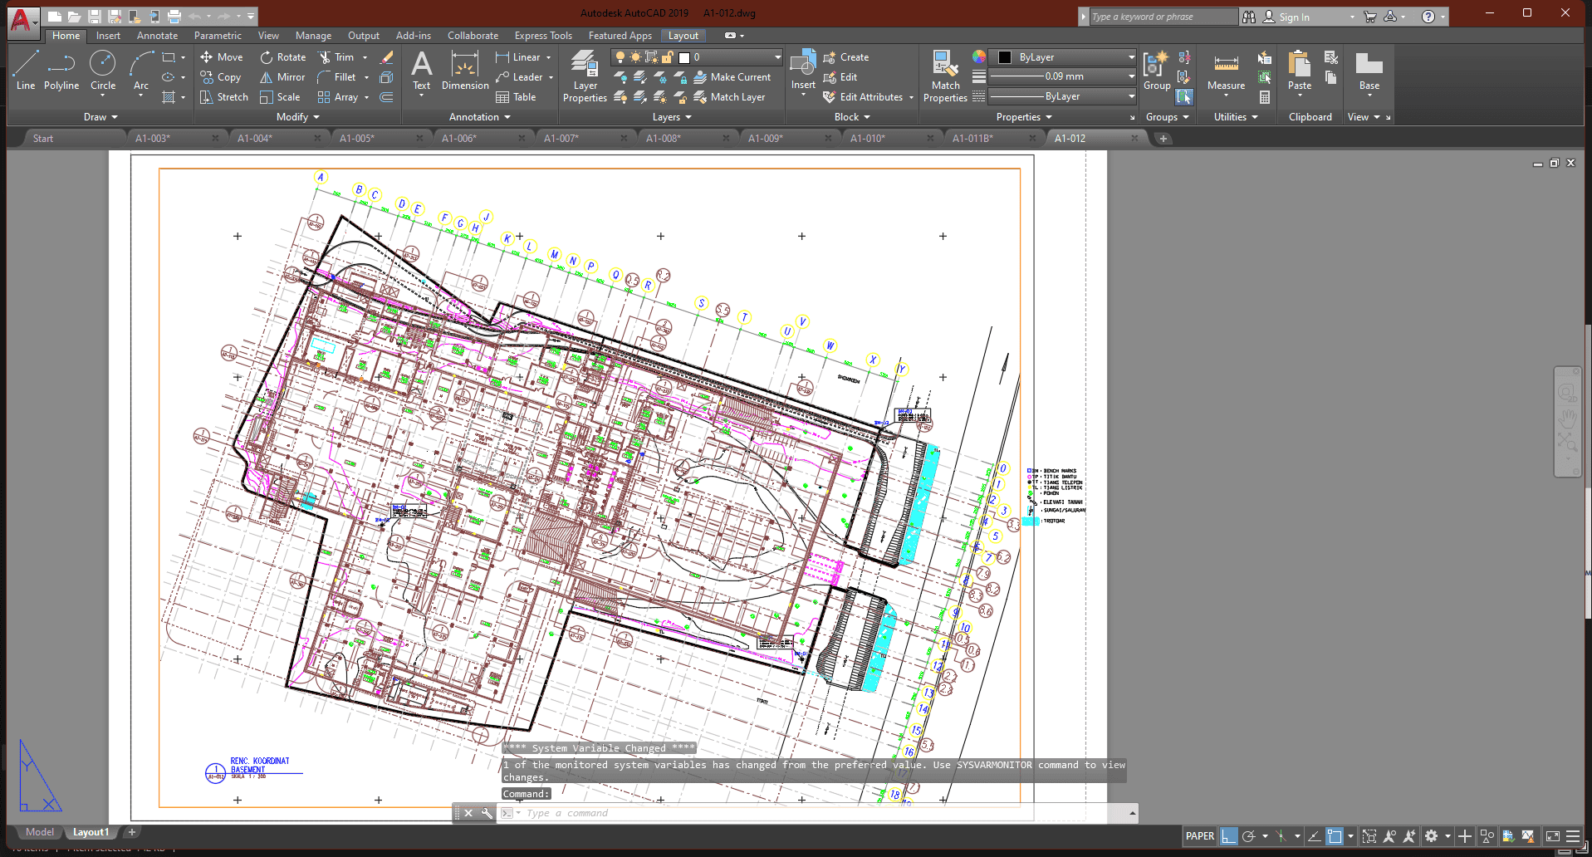
Task: Click the Group objects icon
Action: [x=1156, y=71]
